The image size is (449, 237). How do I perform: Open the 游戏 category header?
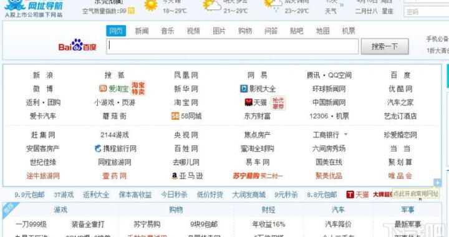60,210
